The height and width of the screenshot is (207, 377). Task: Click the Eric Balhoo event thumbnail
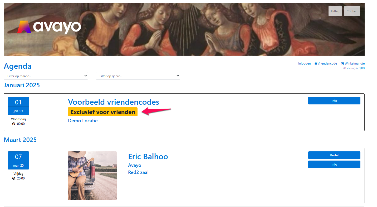click(x=92, y=176)
